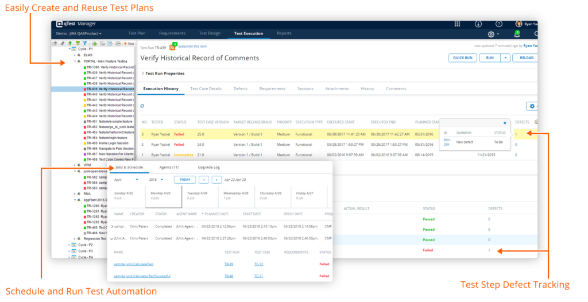Select TR-455 Home Login Session

coord(106,144)
